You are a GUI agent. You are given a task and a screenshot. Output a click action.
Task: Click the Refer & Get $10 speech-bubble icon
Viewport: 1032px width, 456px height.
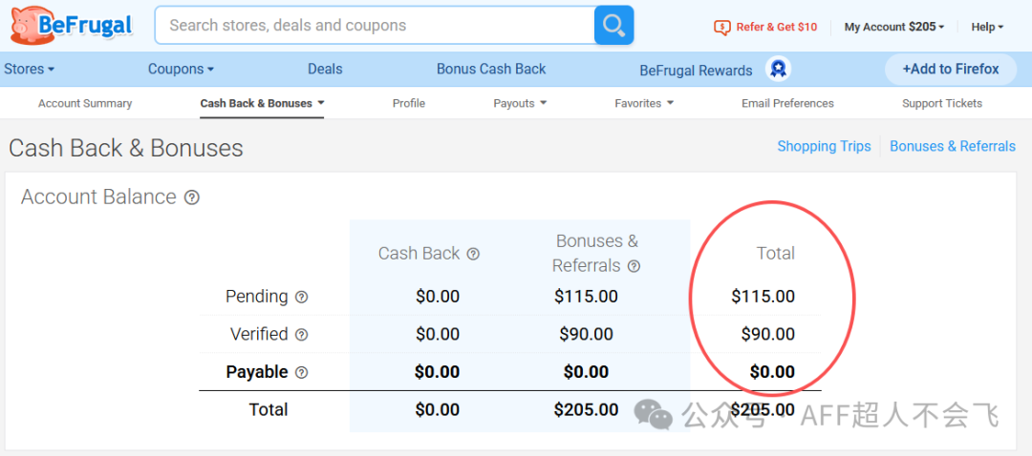tap(722, 27)
